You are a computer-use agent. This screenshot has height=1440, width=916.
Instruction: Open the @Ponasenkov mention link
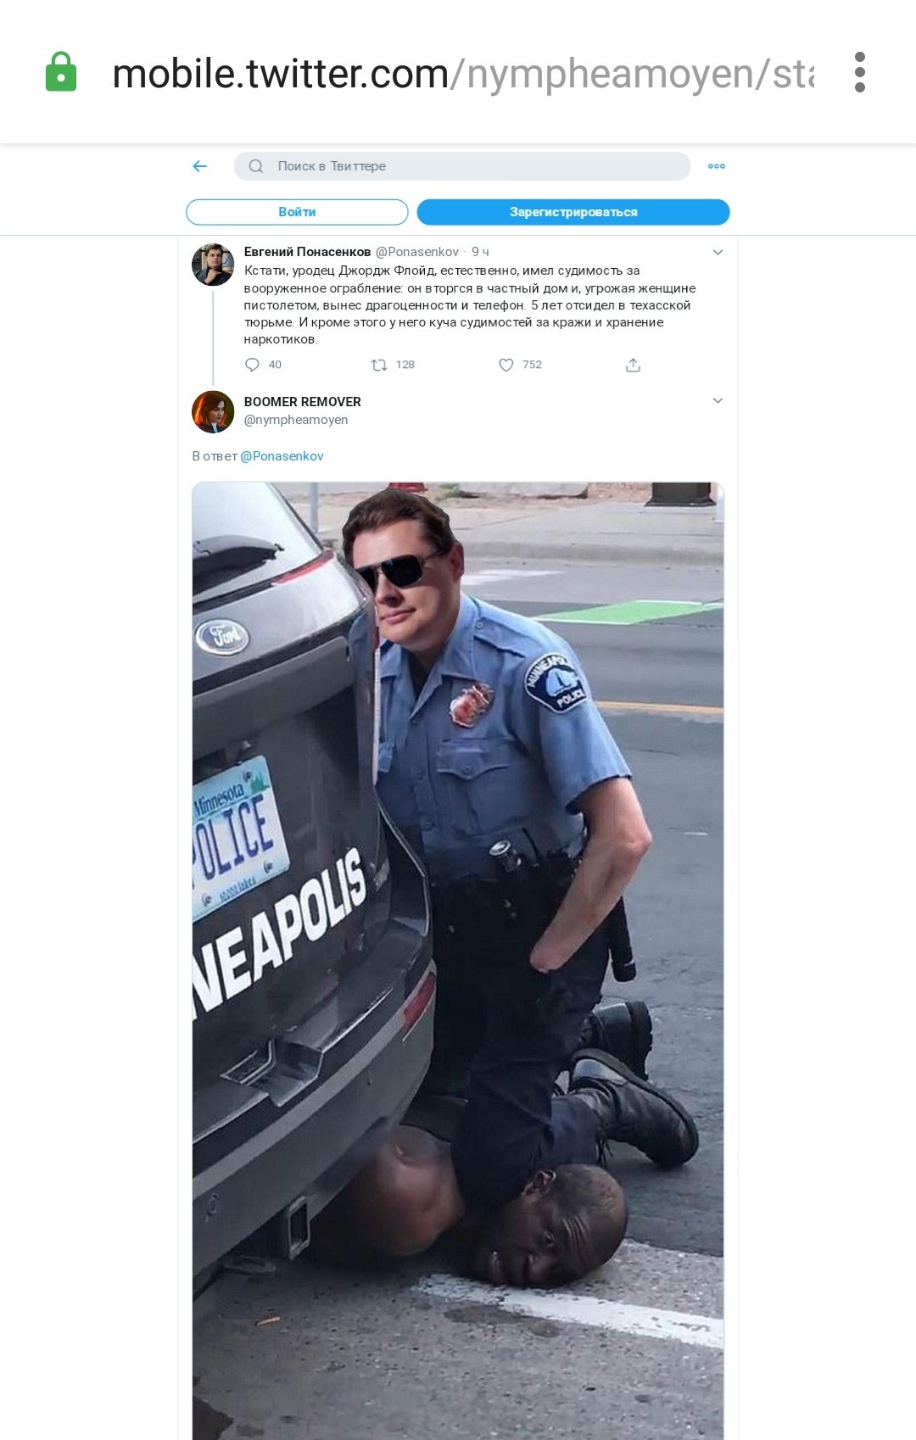(282, 456)
